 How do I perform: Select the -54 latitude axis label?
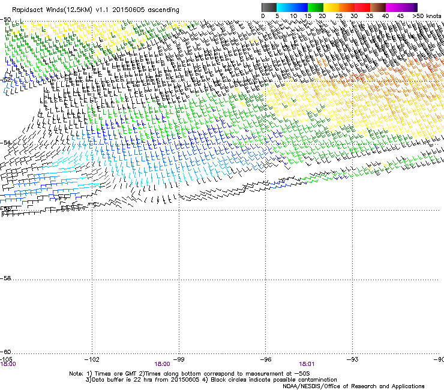tap(5, 142)
